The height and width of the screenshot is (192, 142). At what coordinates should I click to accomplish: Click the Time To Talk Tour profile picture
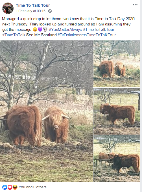(8, 8)
